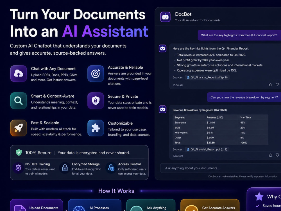This screenshot has width=281, height=211.
Task: Click the No Data Training icon
Action: coord(18,168)
